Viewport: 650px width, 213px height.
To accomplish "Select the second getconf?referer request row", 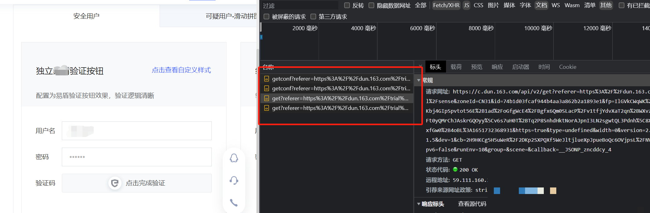I will [337, 88].
